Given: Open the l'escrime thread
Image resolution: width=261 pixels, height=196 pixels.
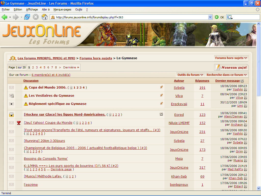Looking at the screenshot, I should click(x=31, y=185).
